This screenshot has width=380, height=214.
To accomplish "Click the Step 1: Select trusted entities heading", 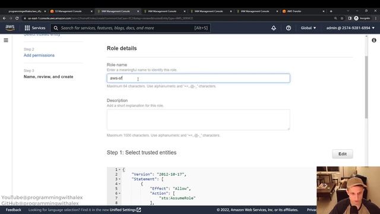I will [141, 153].
